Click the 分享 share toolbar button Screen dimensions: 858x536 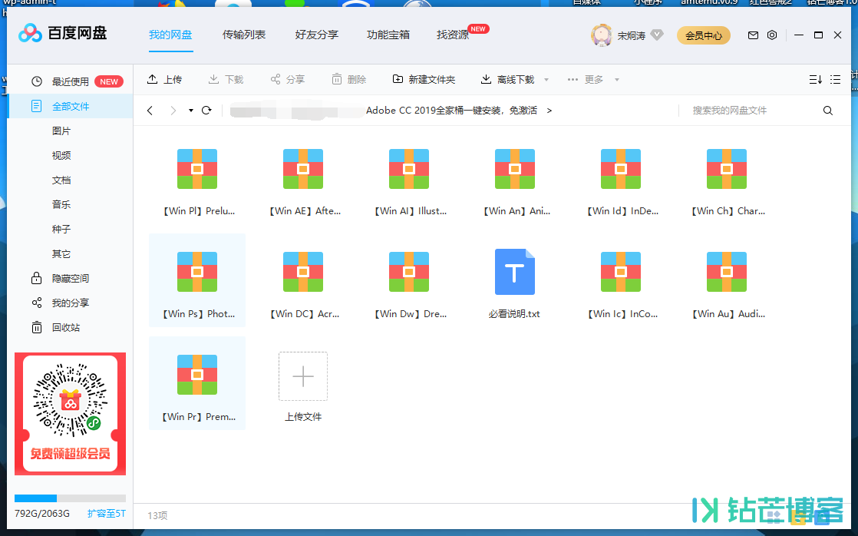tap(287, 79)
